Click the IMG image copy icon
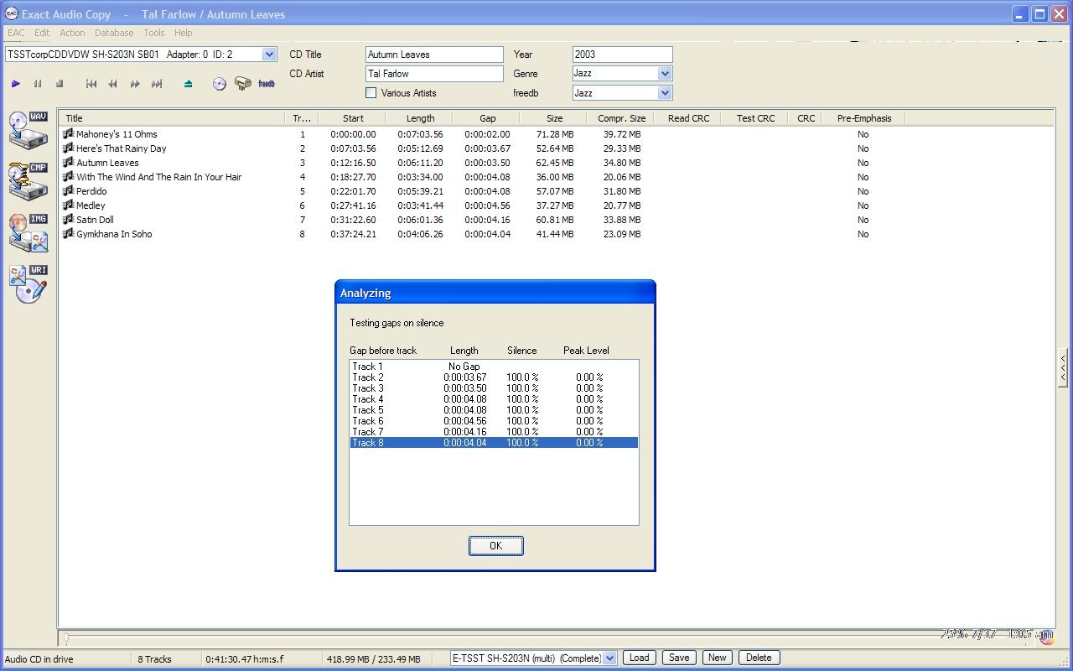 [x=28, y=233]
